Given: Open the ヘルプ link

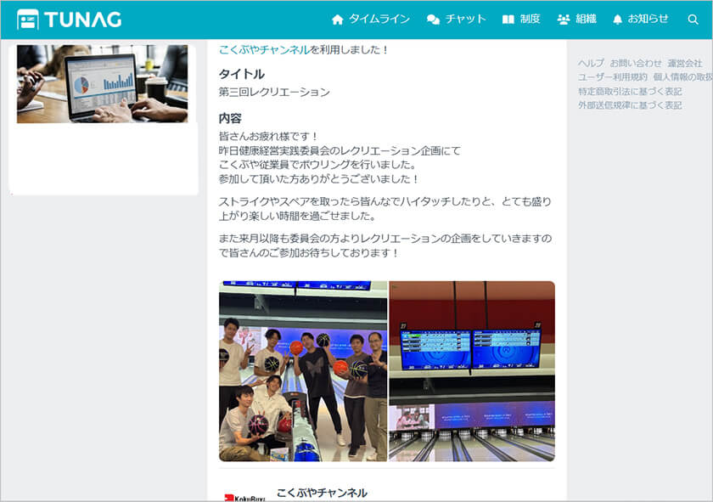Looking at the screenshot, I should (591, 64).
